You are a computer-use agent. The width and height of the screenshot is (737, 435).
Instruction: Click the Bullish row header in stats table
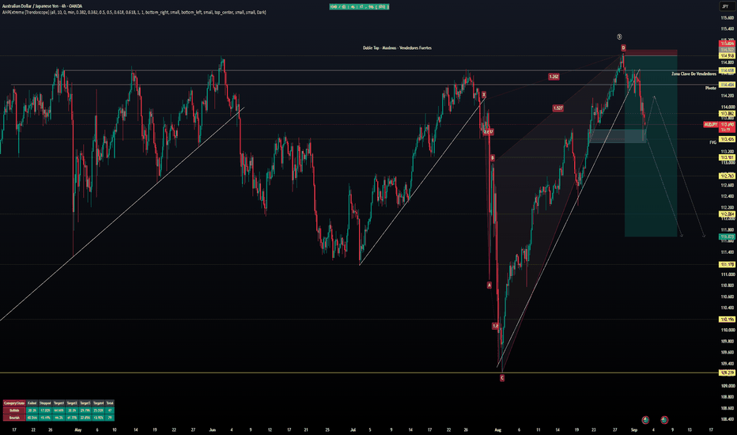pos(14,410)
